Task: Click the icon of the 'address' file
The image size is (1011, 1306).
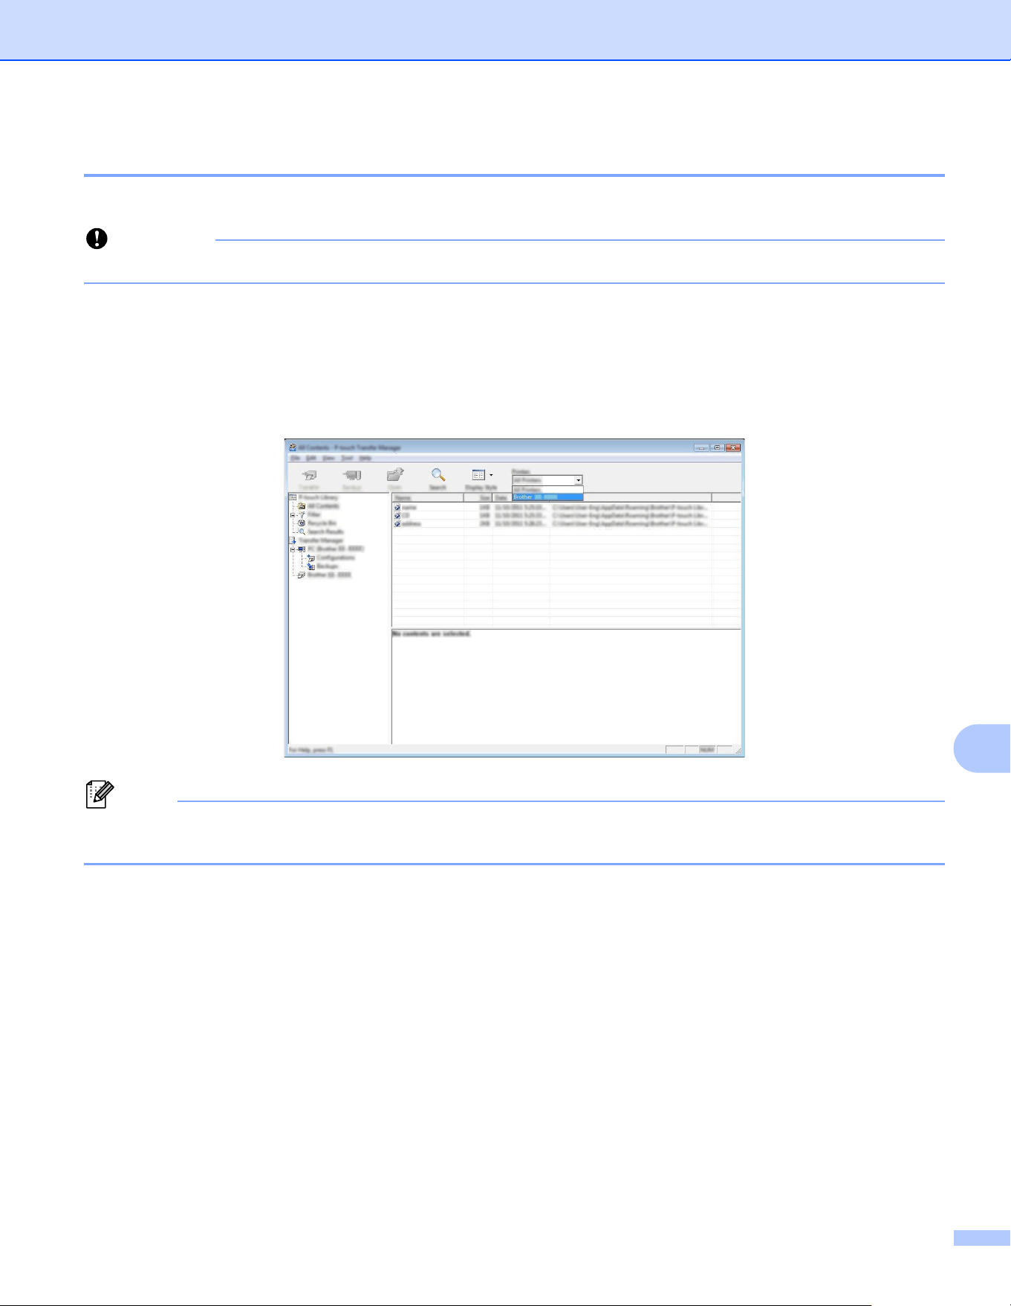Action: [x=397, y=524]
